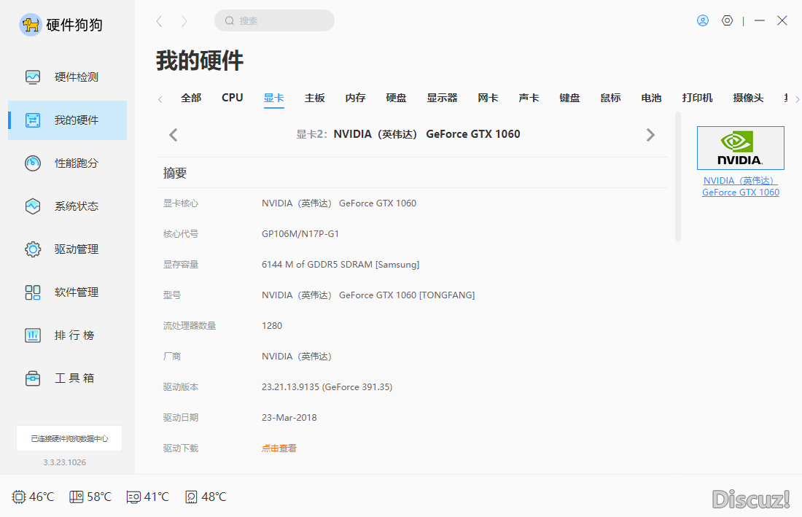
Task: Click core code value GP106M/N17P-G1
Action: click(300, 233)
